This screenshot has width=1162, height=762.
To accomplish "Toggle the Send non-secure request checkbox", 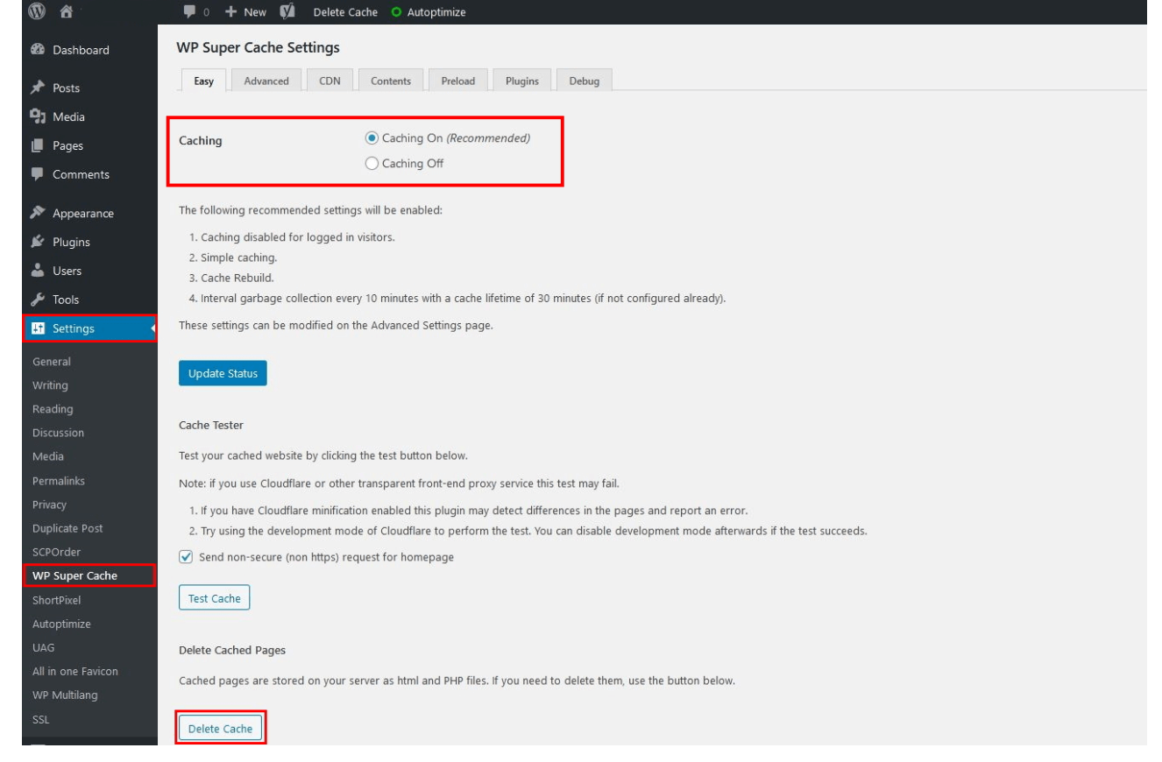I will (185, 556).
